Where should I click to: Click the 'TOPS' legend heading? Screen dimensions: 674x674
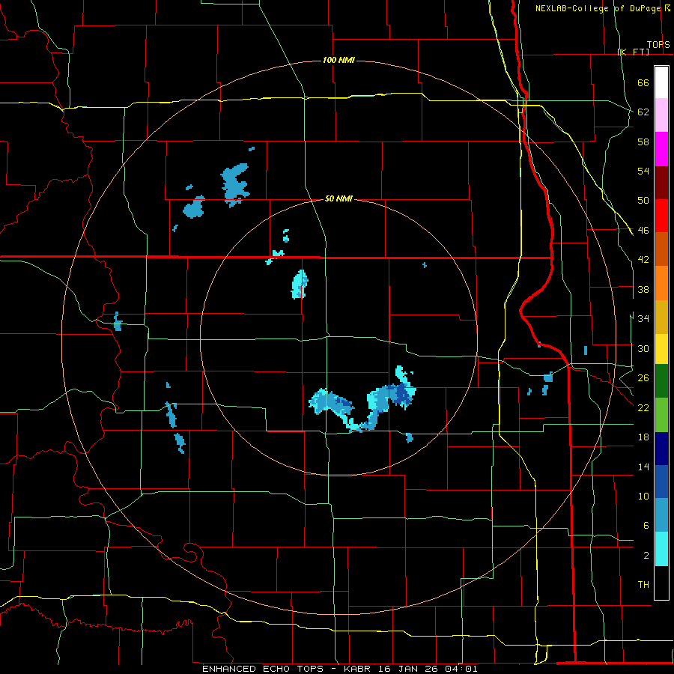pos(658,44)
